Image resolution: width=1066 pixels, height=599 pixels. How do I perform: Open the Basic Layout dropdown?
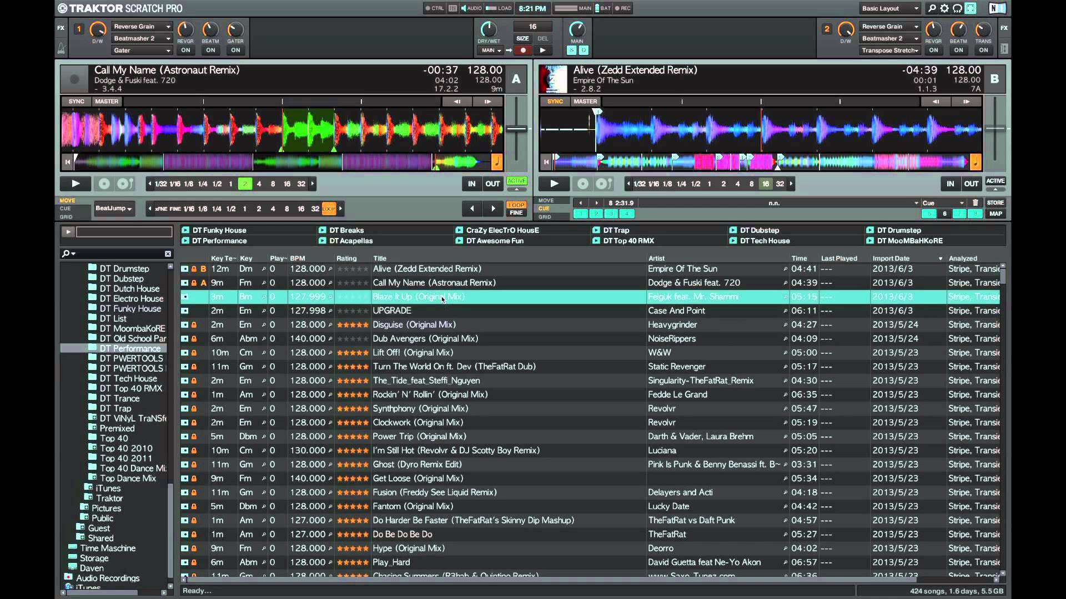(888, 8)
